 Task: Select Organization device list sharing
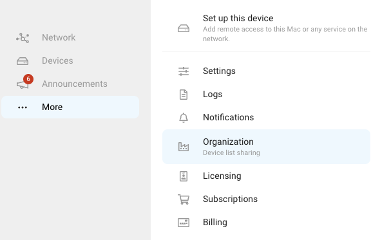(266, 147)
